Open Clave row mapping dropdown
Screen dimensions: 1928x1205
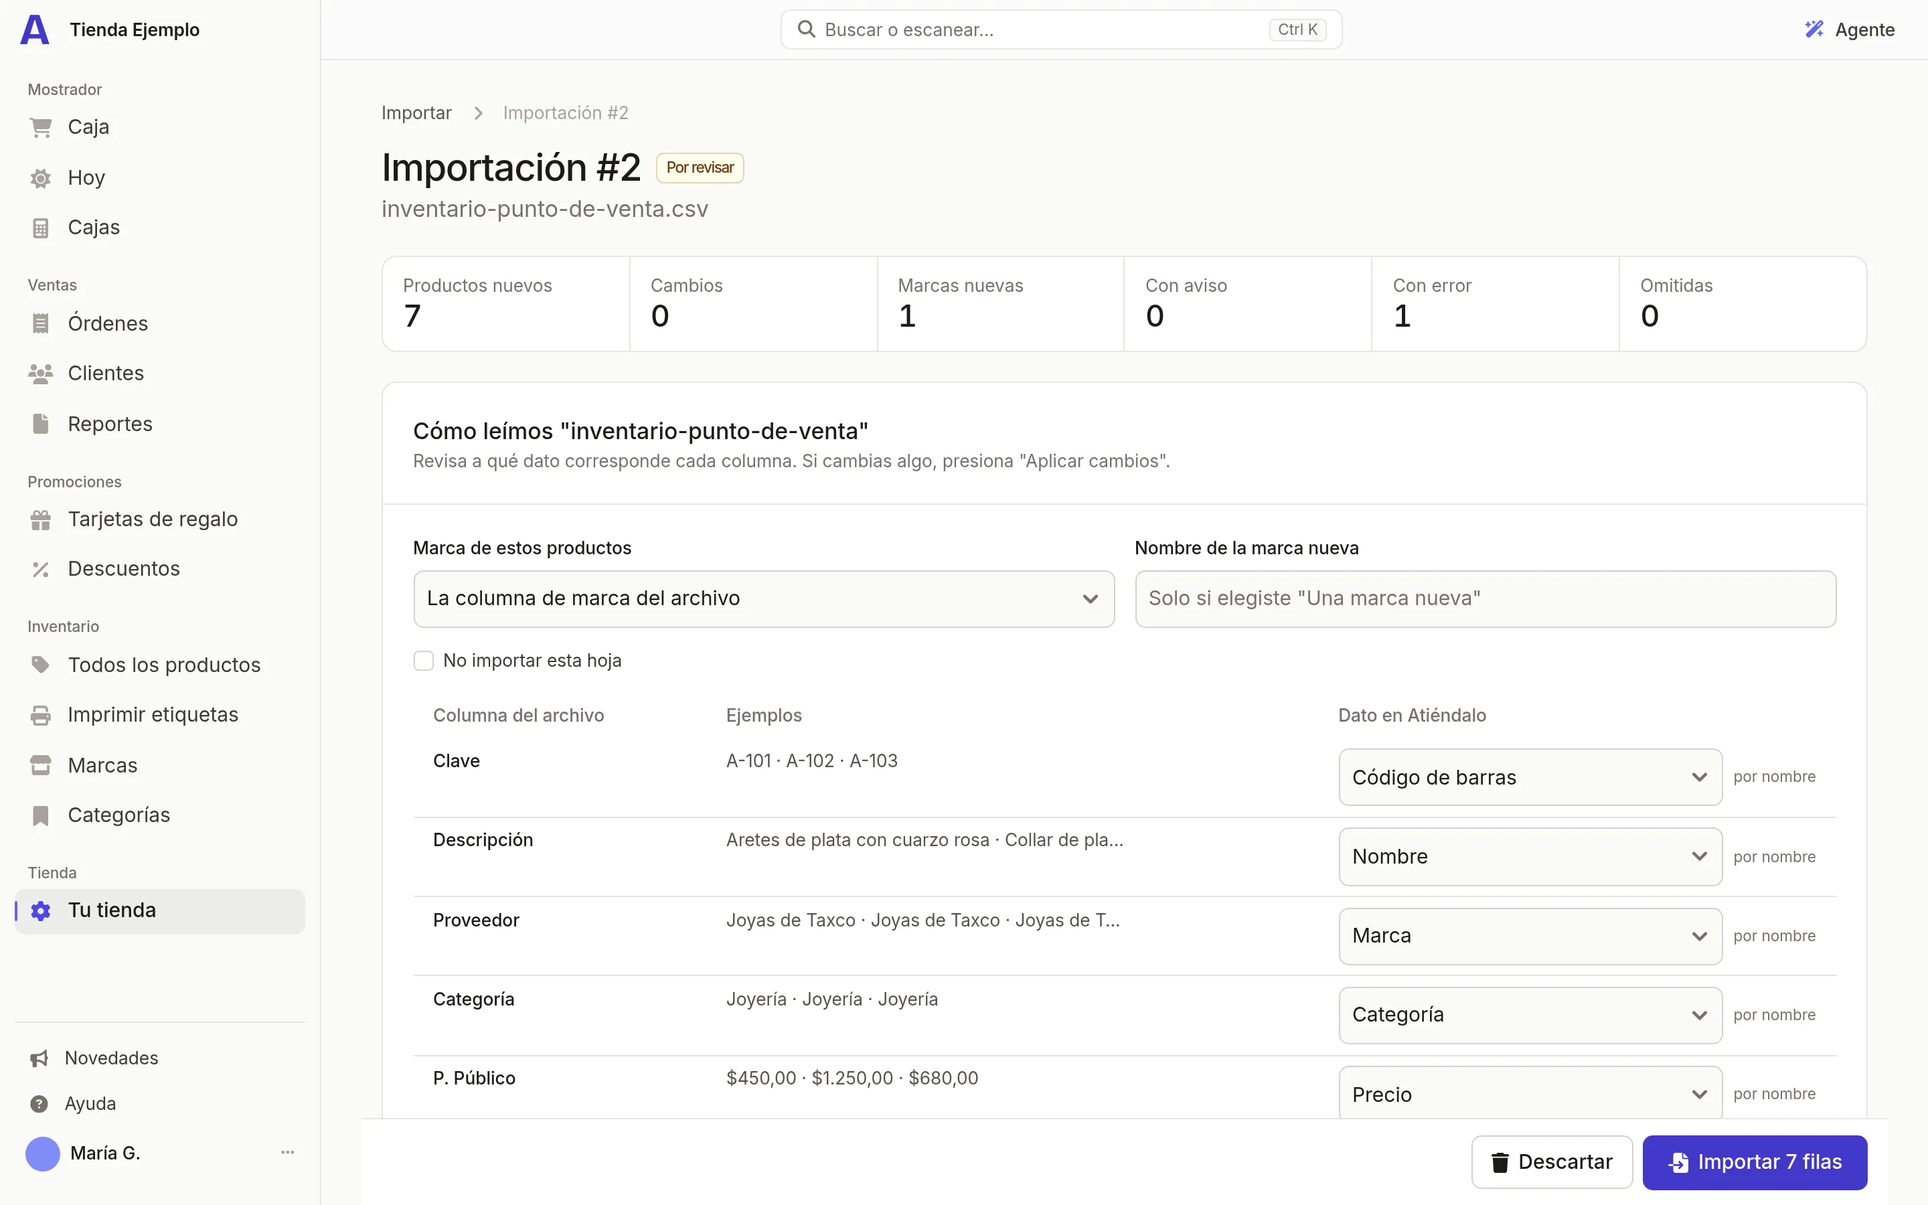click(x=1530, y=777)
